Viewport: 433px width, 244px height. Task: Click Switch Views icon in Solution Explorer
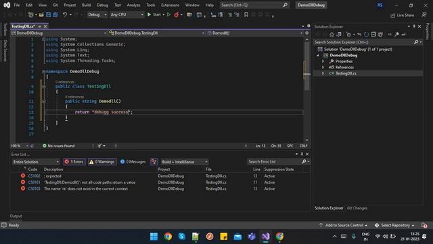point(339,35)
